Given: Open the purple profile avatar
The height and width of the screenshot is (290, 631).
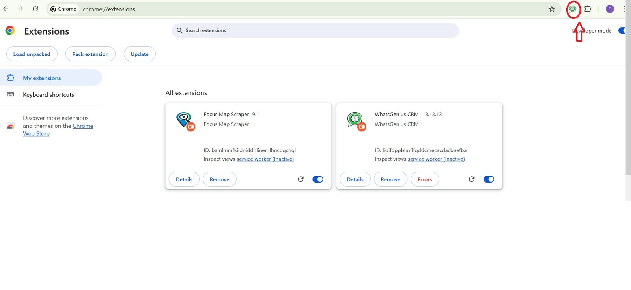Looking at the screenshot, I should click(610, 9).
